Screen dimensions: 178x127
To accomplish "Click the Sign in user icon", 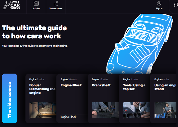I will pyautogui.click(x=159, y=3).
